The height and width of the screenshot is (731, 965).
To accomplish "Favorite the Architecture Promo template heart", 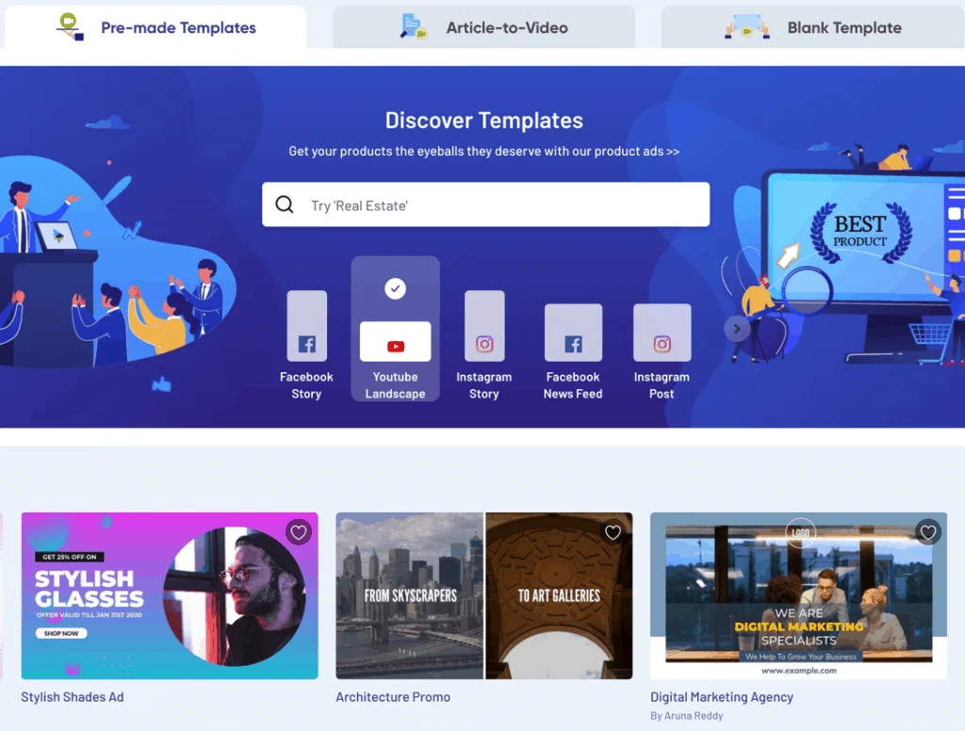I will click(613, 532).
